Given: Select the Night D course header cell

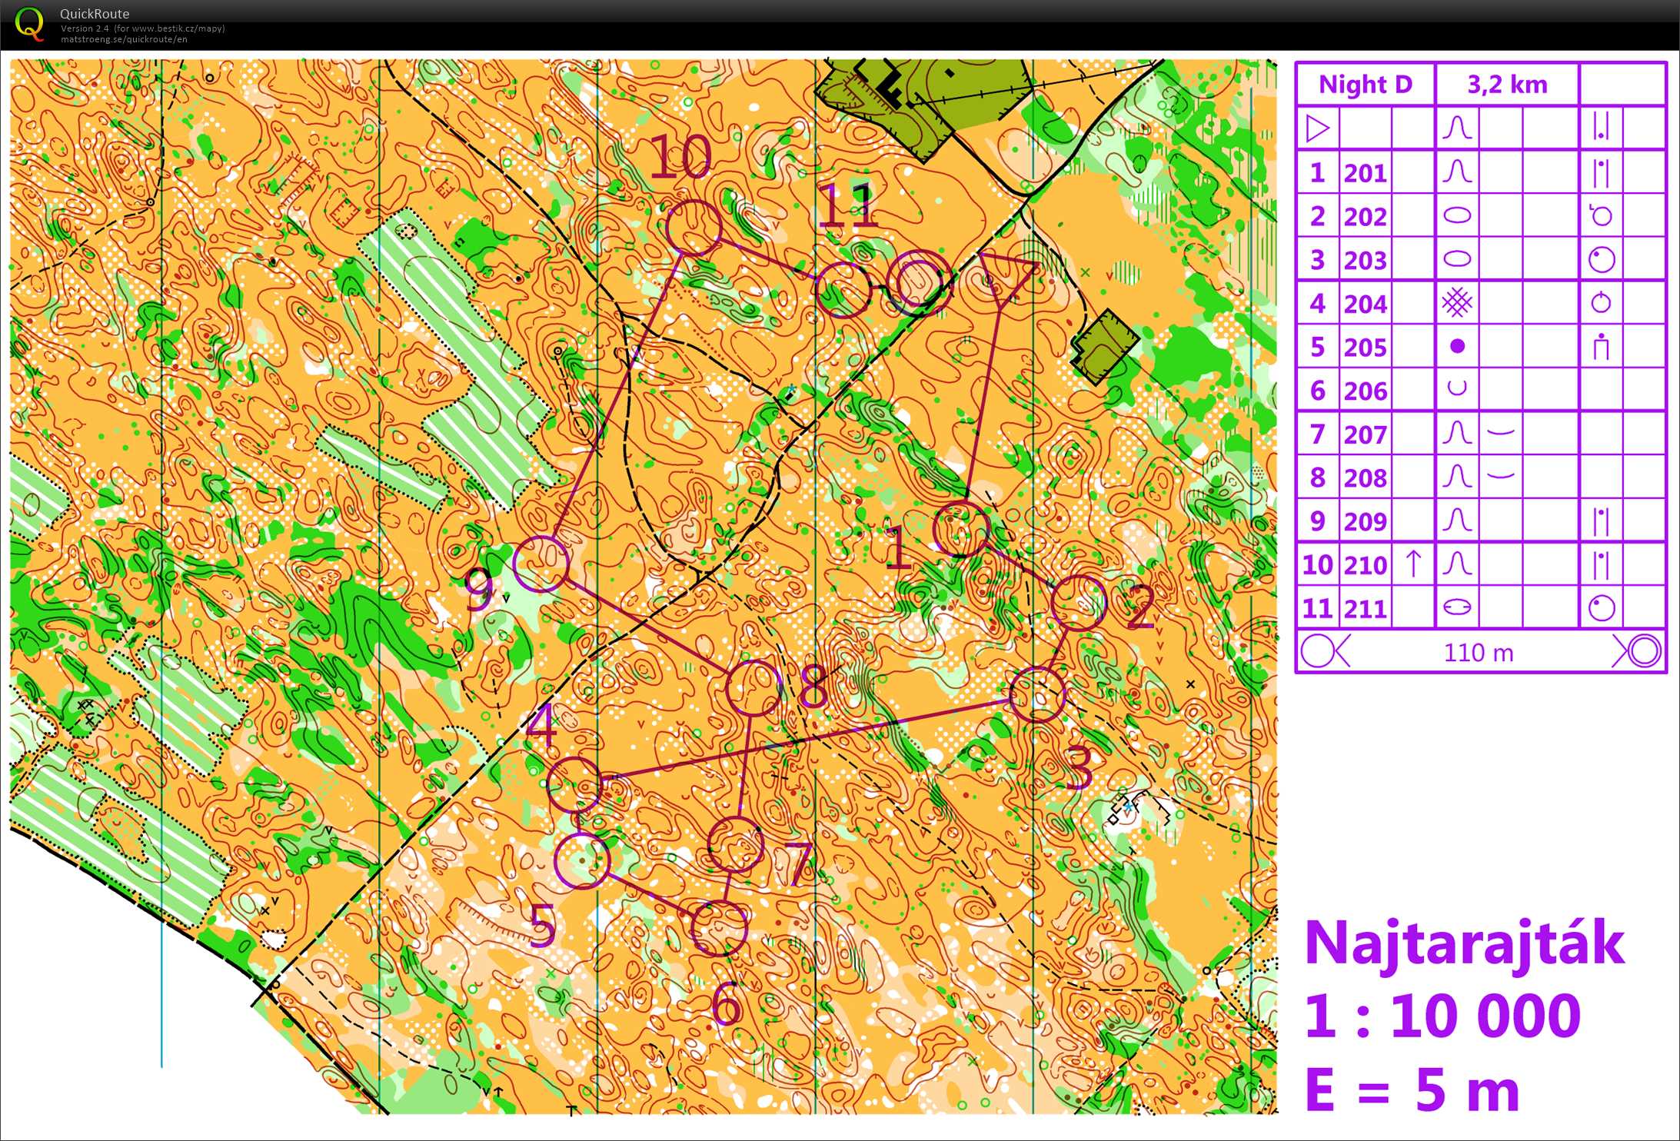Looking at the screenshot, I should point(1365,84).
